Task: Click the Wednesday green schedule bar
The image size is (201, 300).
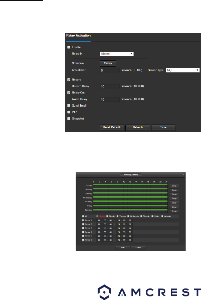Action: coord(130,197)
